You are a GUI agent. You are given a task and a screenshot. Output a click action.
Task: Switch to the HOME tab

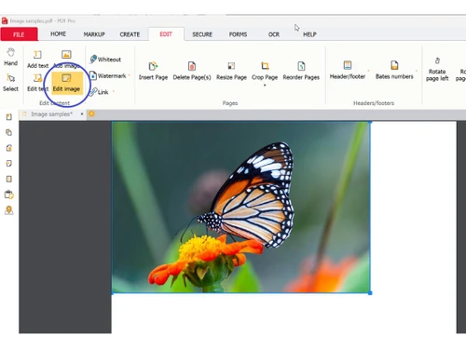pos(58,34)
